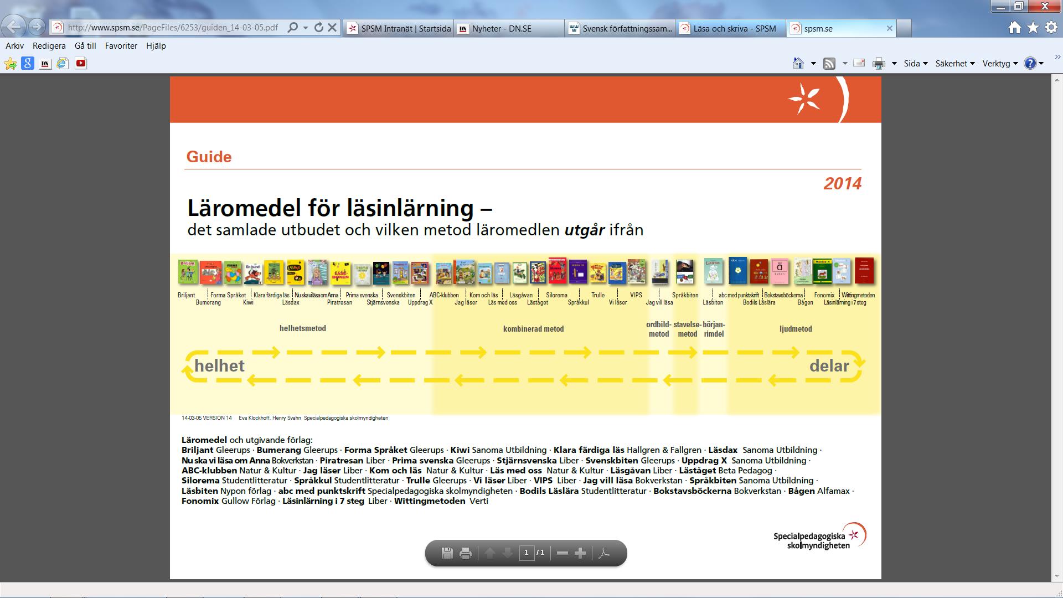
Task: Go to next PDF page arrow
Action: pyautogui.click(x=508, y=553)
